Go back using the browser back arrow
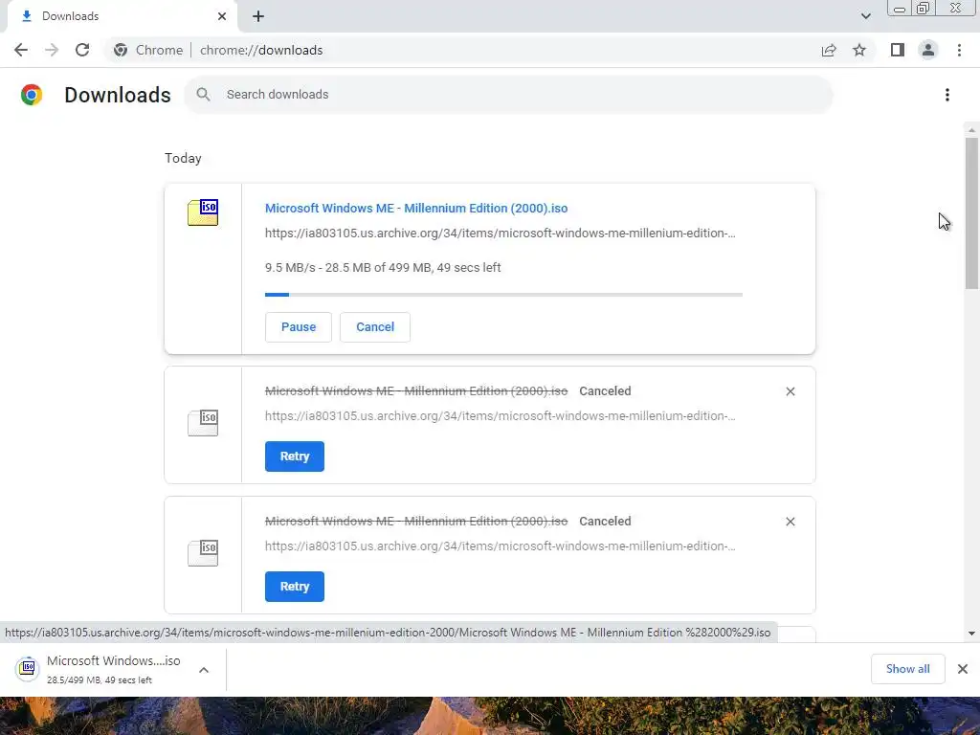Viewport: 980px width, 735px height. coord(21,50)
